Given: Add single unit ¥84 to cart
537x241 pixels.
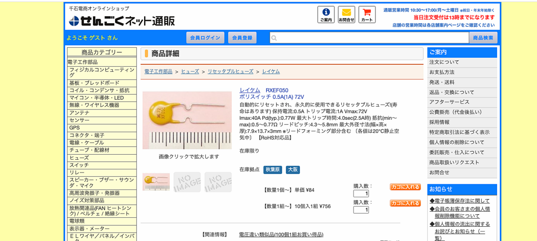Looking at the screenshot, I should tap(405, 187).
